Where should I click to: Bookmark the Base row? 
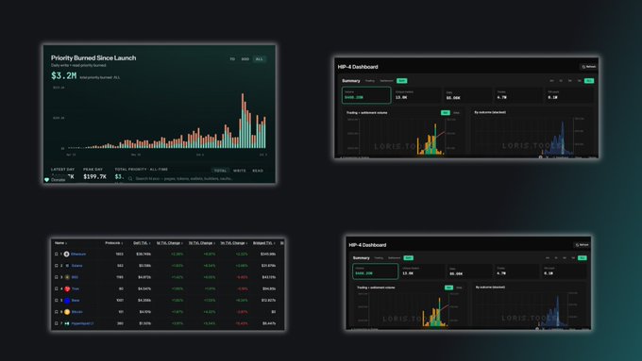coord(56,300)
